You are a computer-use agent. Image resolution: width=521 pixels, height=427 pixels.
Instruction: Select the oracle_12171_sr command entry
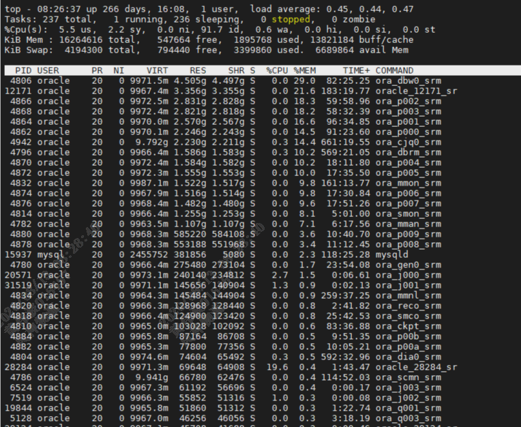coord(417,91)
